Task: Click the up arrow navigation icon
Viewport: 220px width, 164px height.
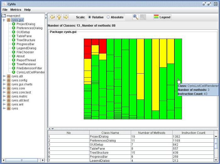Action: [x=59, y=17]
